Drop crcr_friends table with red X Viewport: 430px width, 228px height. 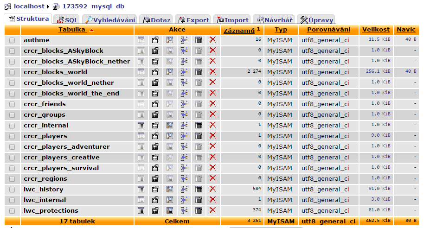[212, 104]
